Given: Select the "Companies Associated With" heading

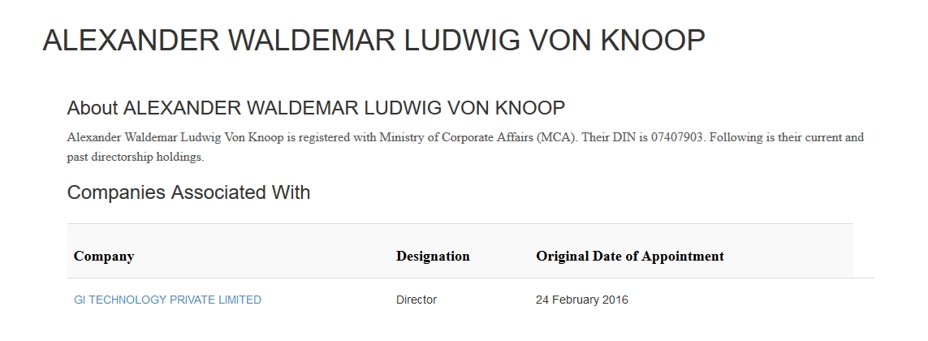Looking at the screenshot, I should tap(188, 192).
